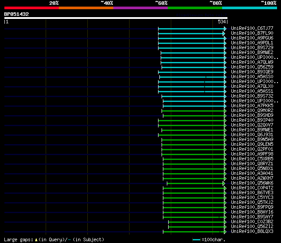The width and height of the screenshot is (281, 243).
Task: Open the UniRef100_A2WXH7 entry
Action: point(252,178)
